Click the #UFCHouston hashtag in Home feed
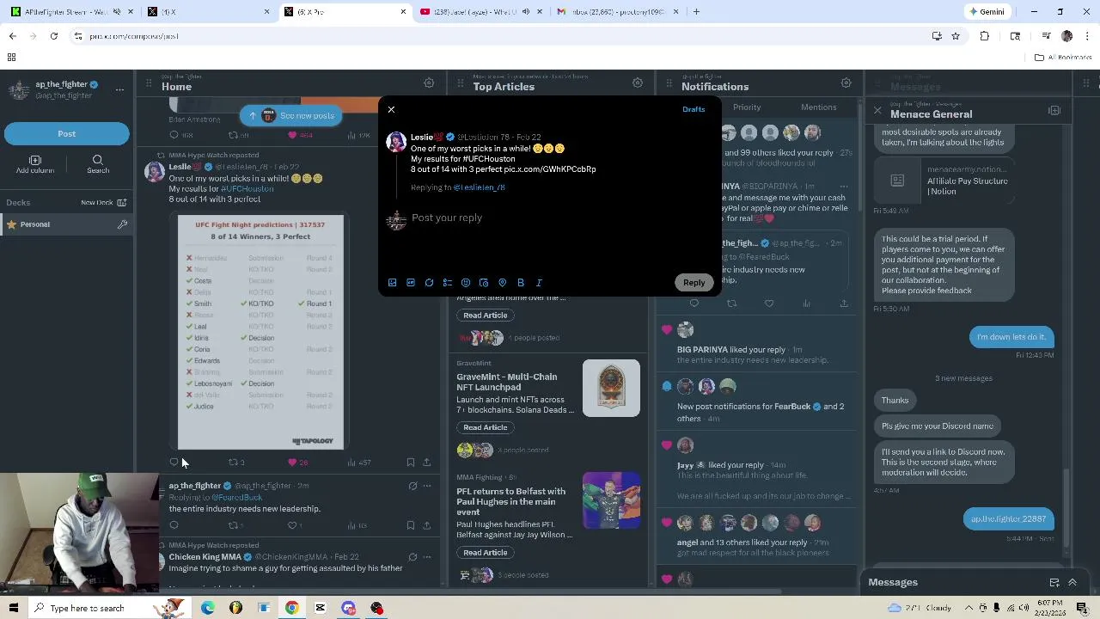Viewport: 1100px width, 619px height. (x=247, y=188)
